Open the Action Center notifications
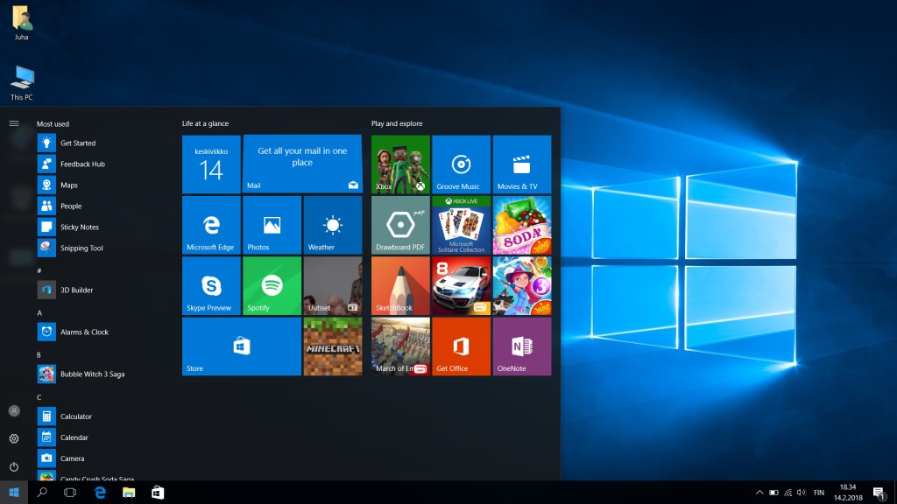This screenshot has width=897, height=504. click(879, 493)
